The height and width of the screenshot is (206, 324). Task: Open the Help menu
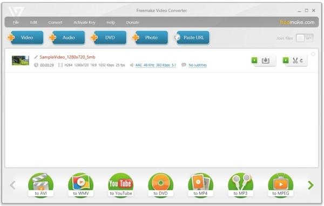111,22
